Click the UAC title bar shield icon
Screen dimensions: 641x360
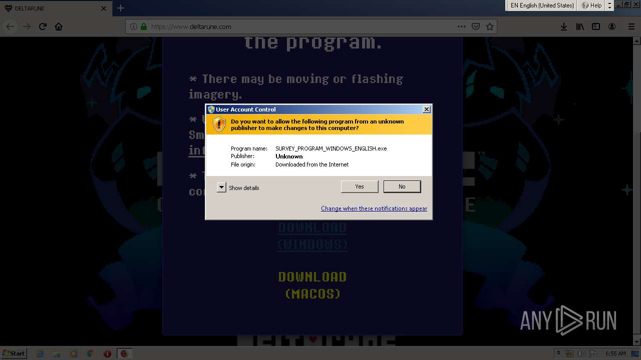[211, 109]
